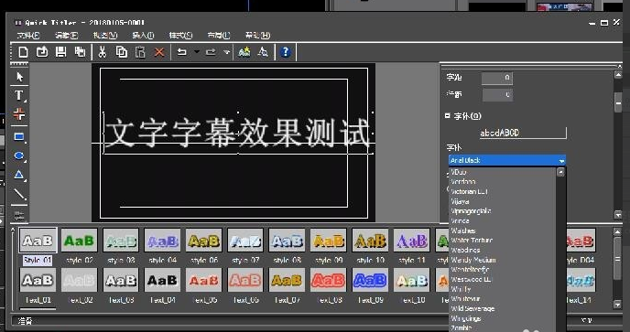Click the Paste clipboard icon
The image size is (630, 332).
click(140, 52)
